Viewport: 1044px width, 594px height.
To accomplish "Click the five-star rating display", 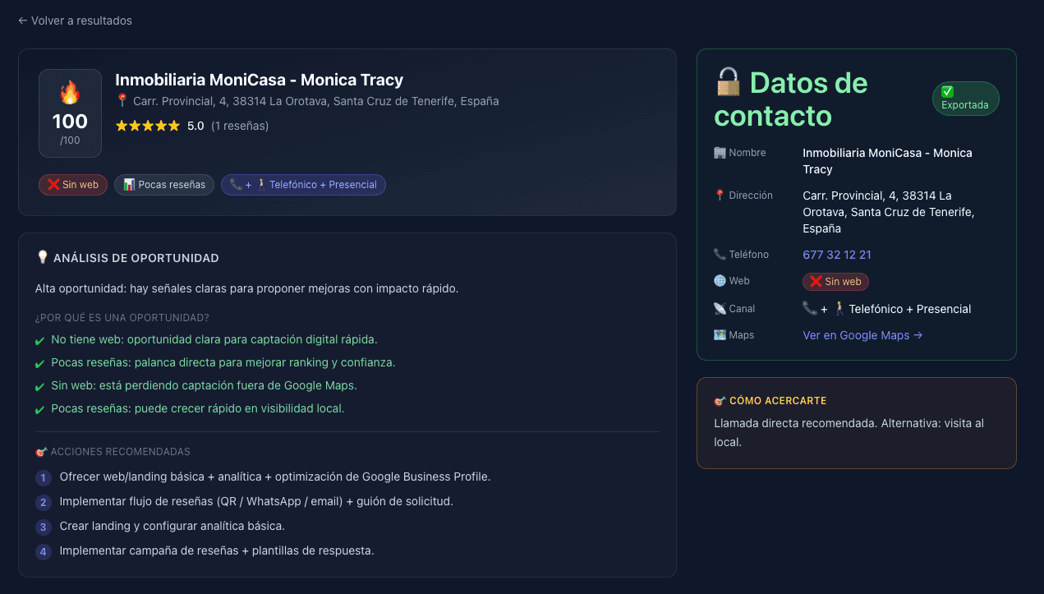I will point(147,126).
